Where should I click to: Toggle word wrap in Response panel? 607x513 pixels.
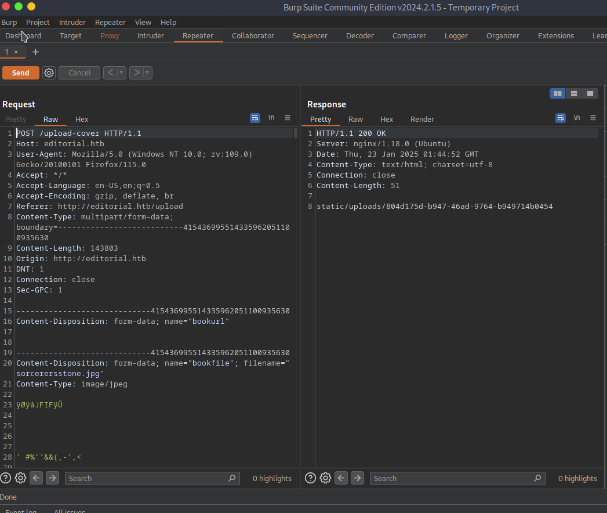(x=561, y=118)
